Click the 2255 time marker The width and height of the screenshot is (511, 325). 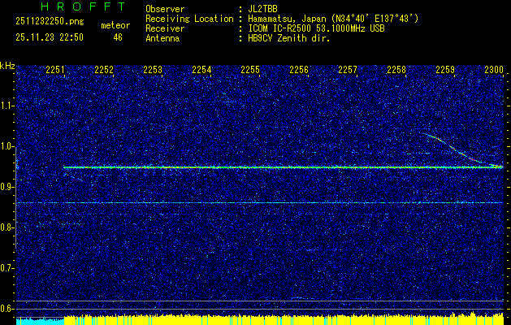250,70
